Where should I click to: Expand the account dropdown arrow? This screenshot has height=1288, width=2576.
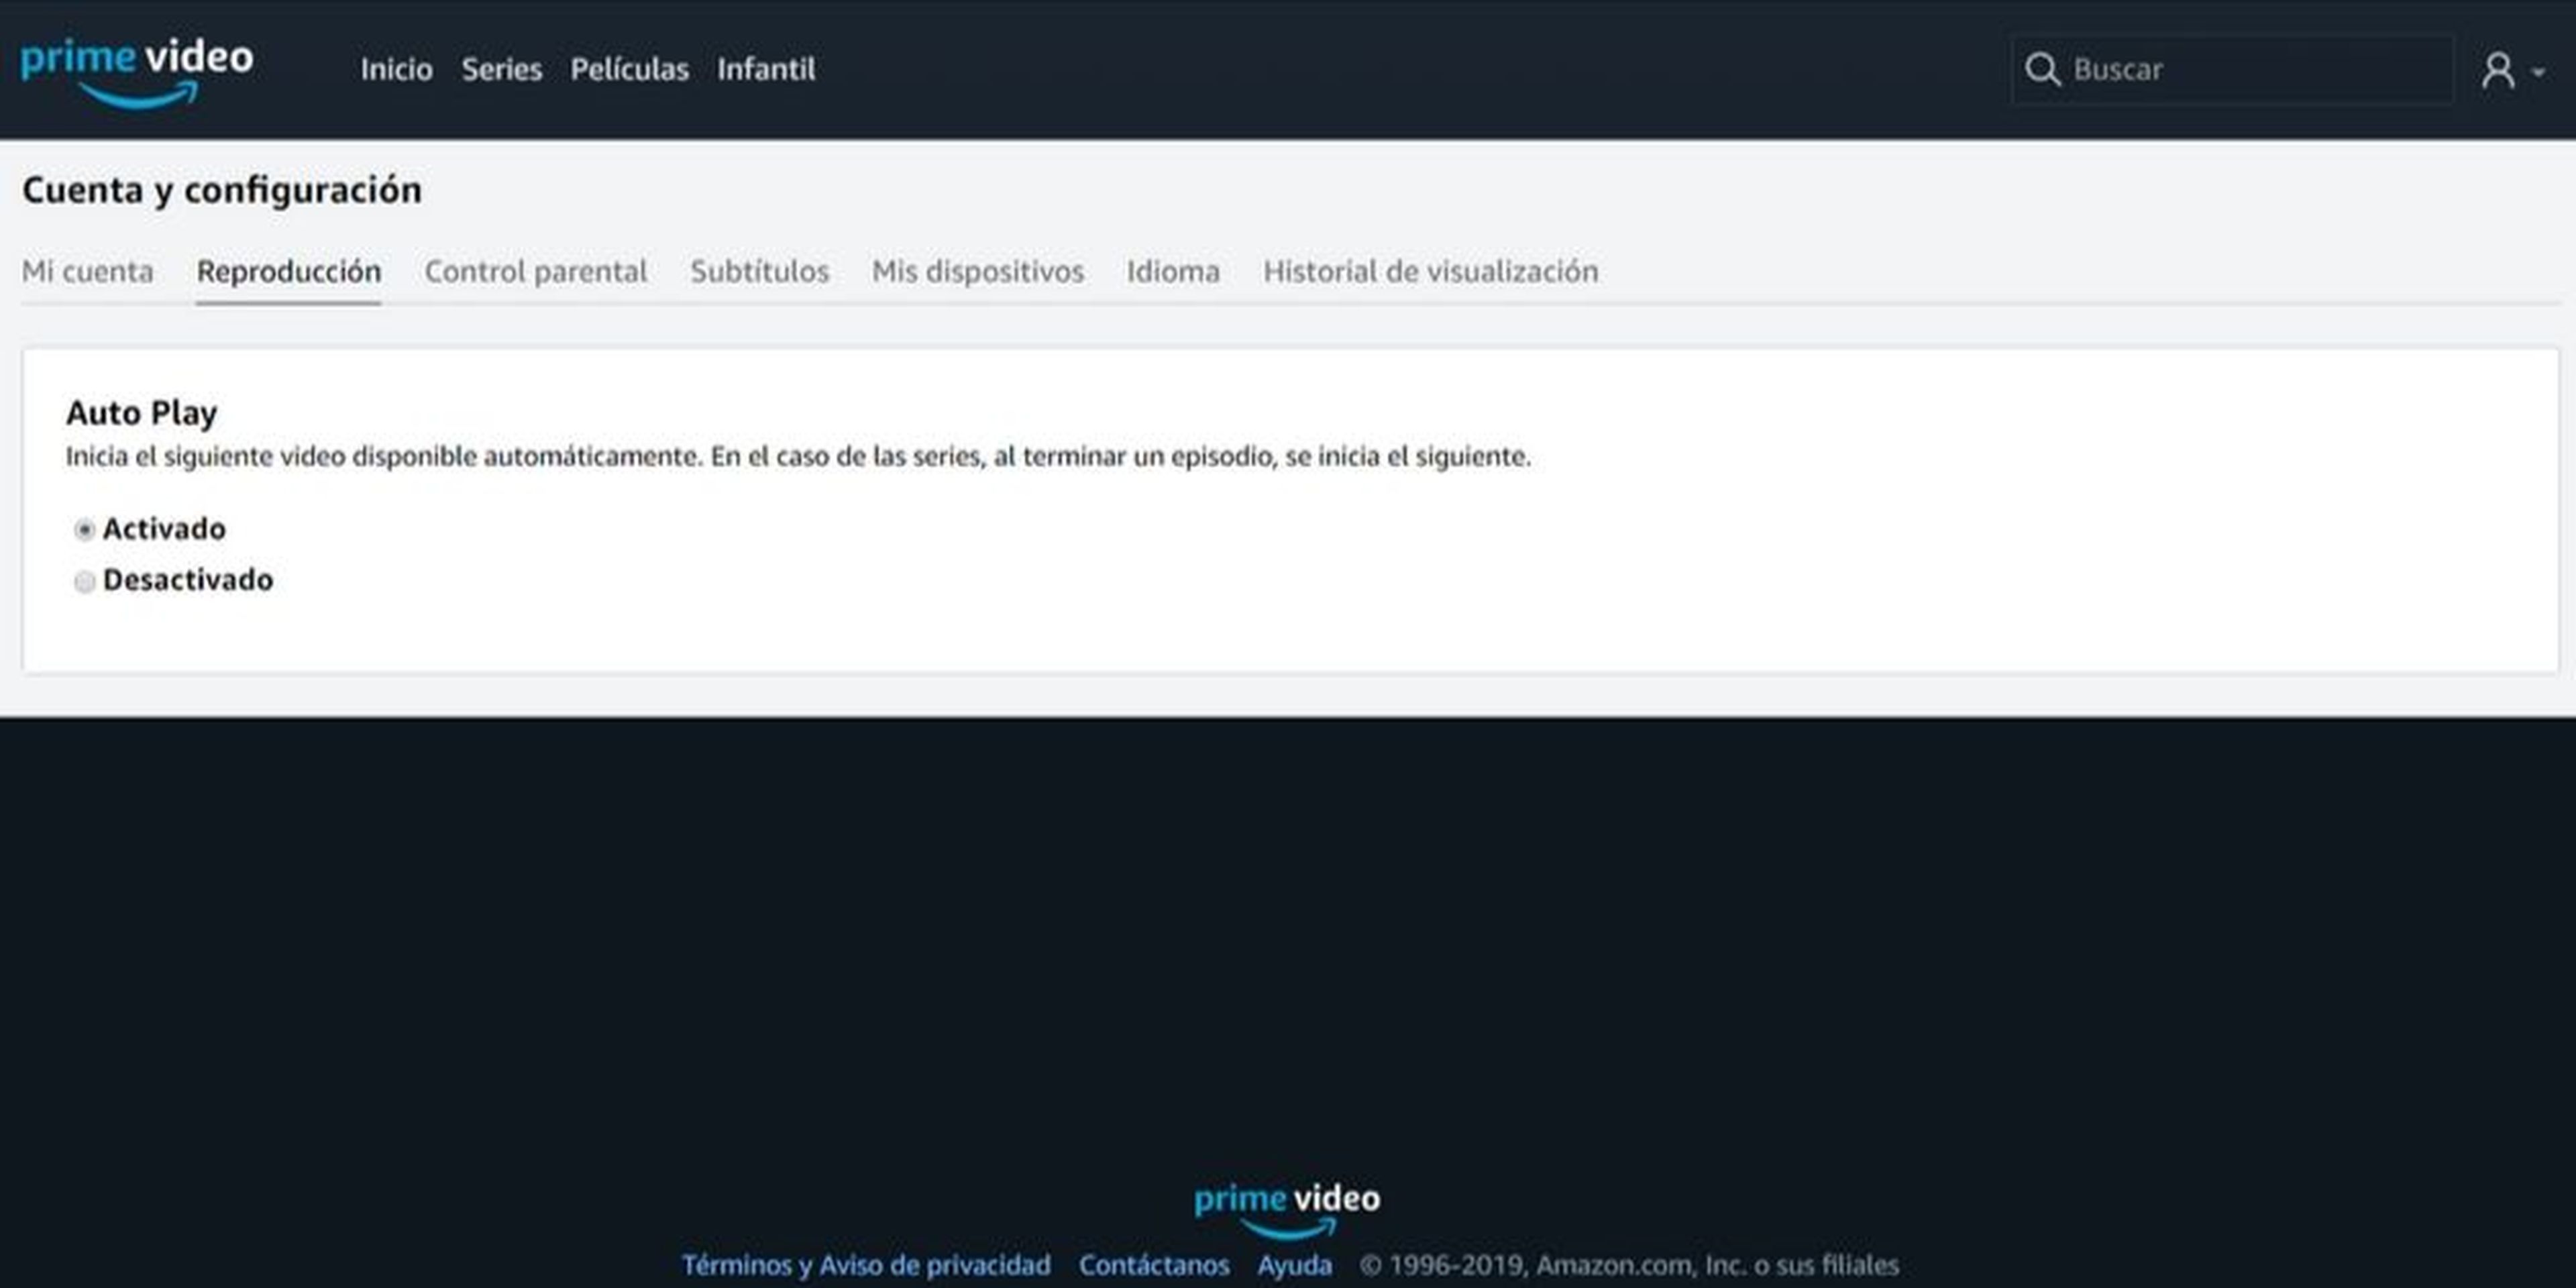click(2538, 72)
